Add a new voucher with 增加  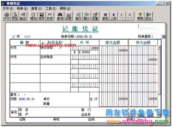point(33,16)
